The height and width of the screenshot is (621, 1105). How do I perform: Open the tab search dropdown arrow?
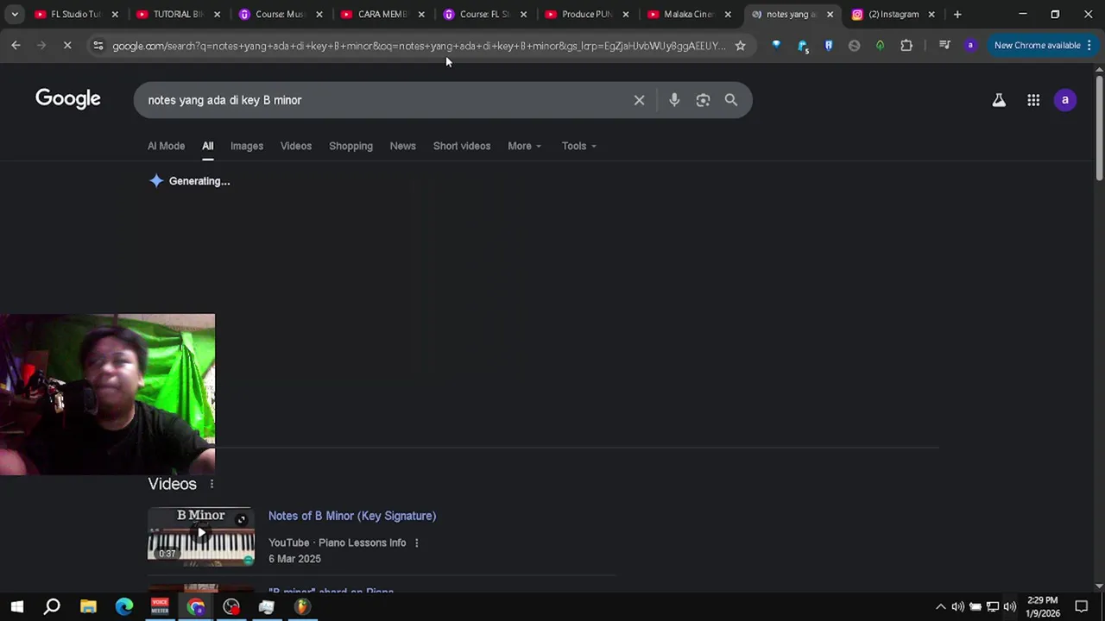[x=15, y=15]
